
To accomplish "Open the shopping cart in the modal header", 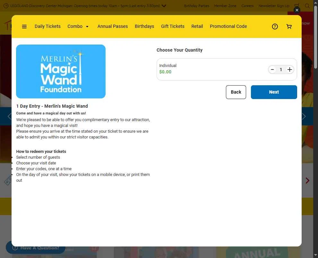I will point(289,27).
